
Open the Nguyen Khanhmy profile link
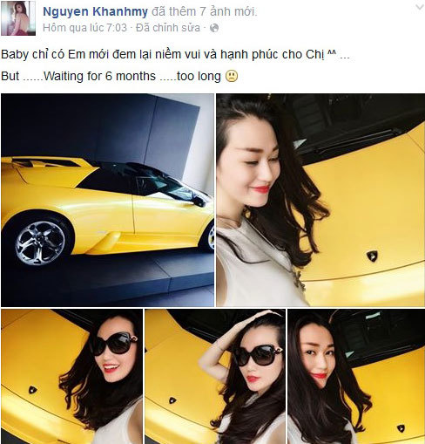coord(96,11)
